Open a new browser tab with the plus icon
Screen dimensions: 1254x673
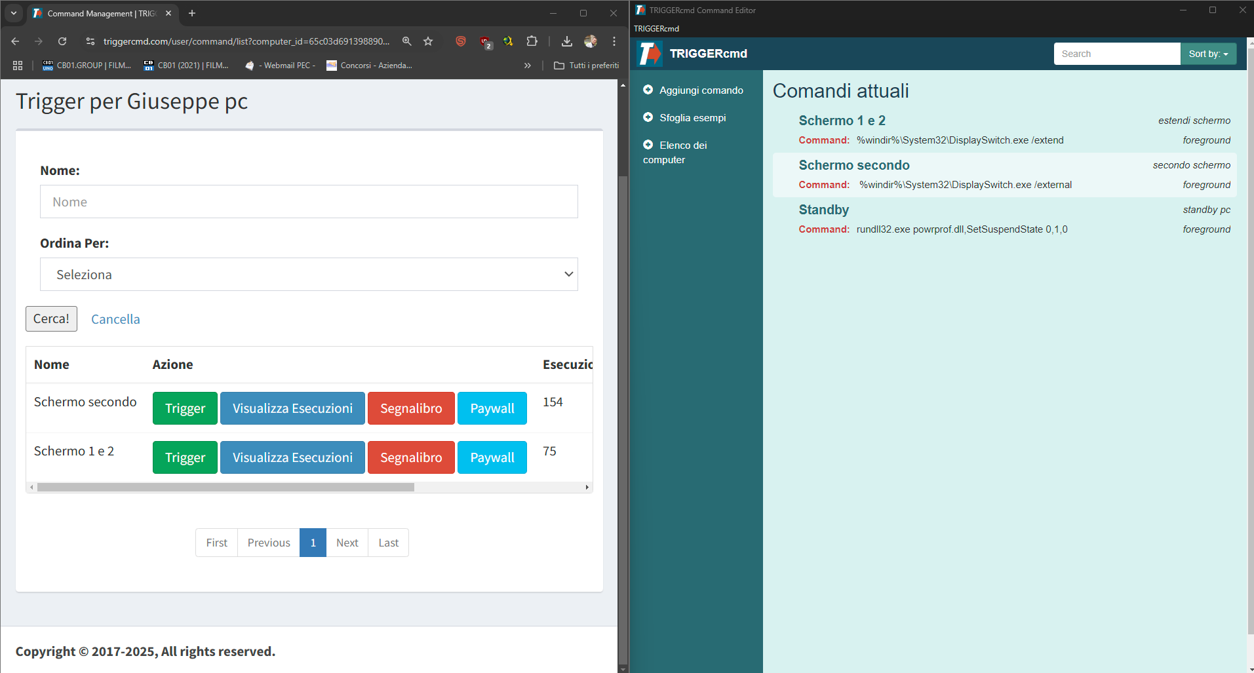[x=192, y=13]
